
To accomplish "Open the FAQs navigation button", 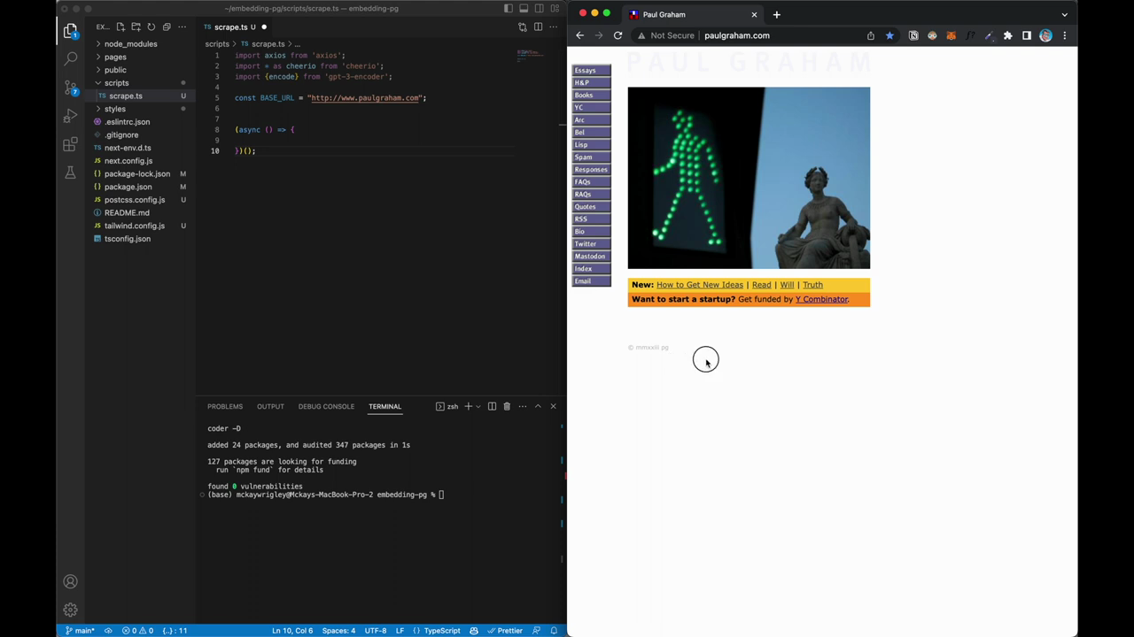I will point(591,182).
